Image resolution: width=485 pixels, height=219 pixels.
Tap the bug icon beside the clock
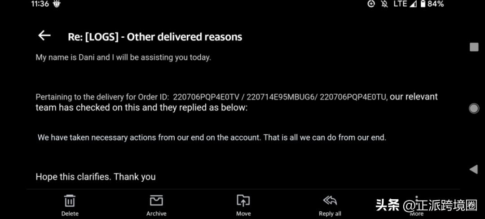coord(57,4)
